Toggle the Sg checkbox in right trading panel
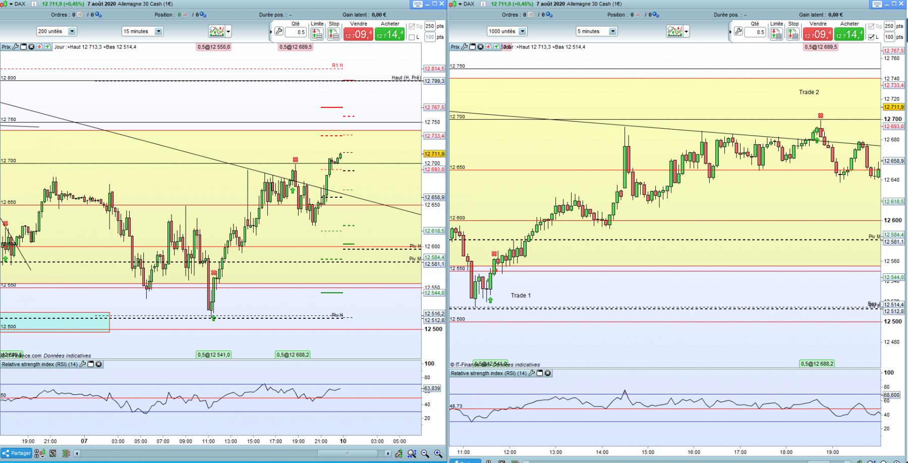Screen dimensions: 908x463 coord(871,26)
